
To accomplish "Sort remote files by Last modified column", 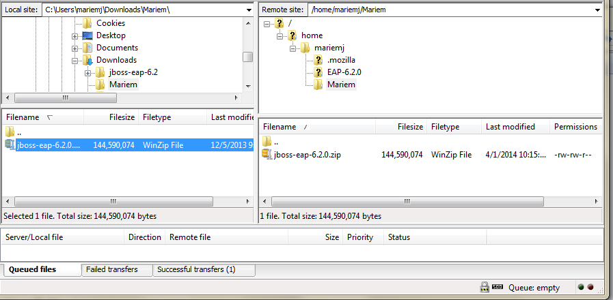I will [x=515, y=127].
